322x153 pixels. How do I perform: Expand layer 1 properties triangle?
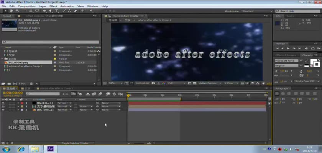click(x=18, y=103)
